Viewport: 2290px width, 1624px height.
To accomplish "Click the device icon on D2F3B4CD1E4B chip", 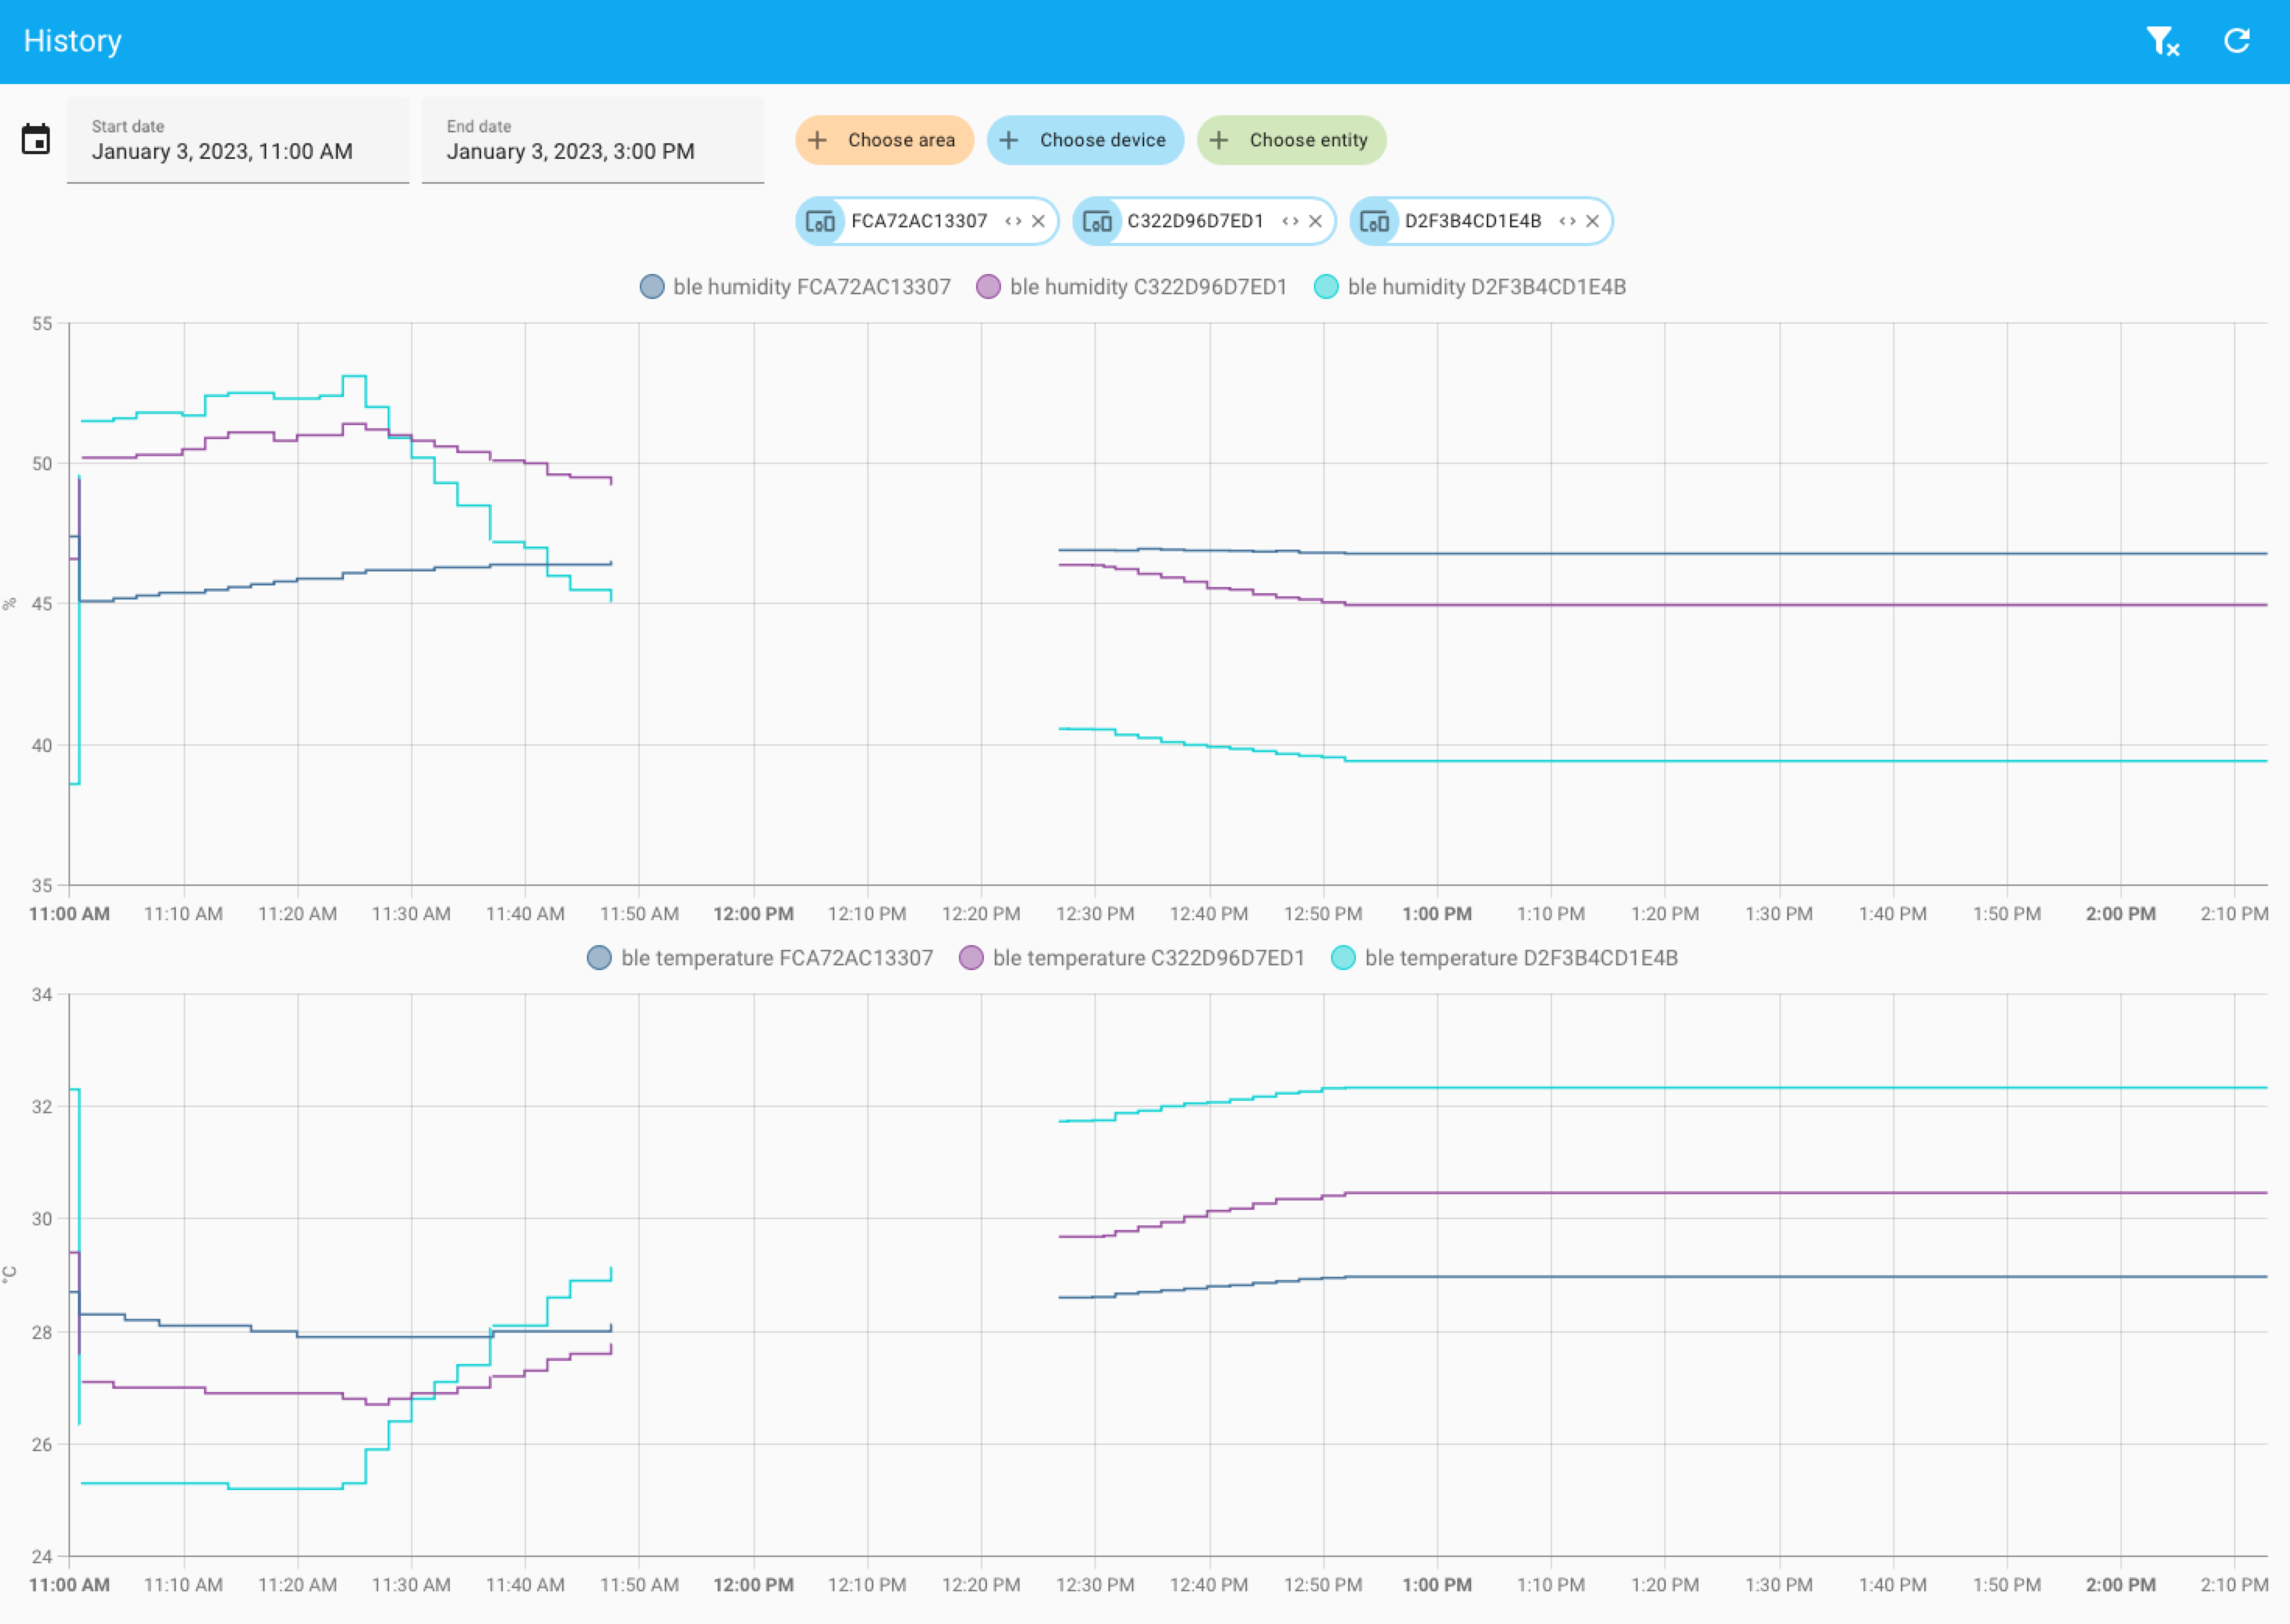I will coord(1376,221).
